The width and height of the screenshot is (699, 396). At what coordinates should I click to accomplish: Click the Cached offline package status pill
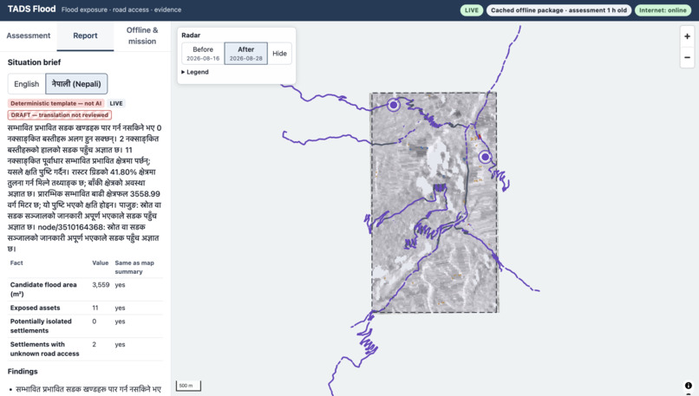(x=559, y=10)
